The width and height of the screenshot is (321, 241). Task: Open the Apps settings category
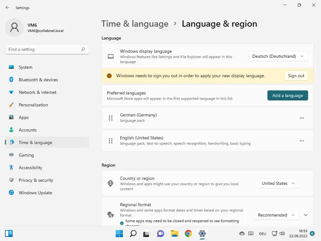click(47, 117)
